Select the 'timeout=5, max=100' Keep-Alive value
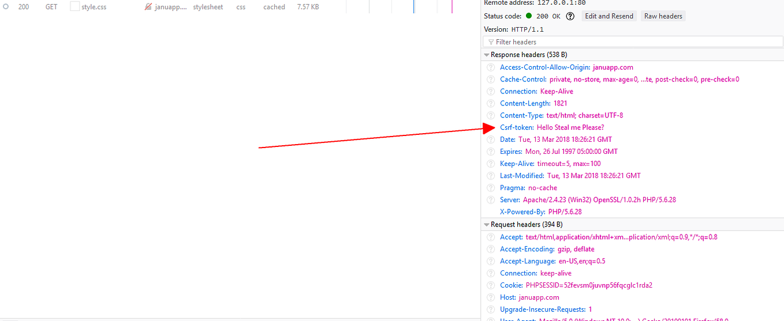This screenshot has height=321, width=784. [569, 164]
